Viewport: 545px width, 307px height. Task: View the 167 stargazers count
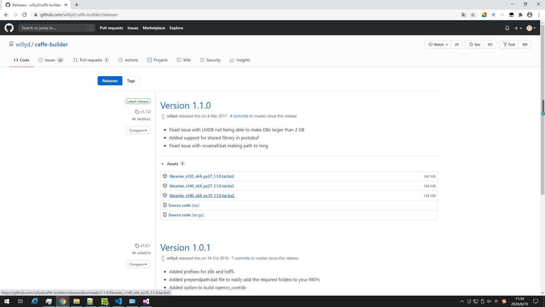coord(490,44)
